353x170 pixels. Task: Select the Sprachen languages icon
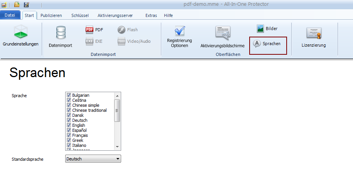click(x=257, y=44)
